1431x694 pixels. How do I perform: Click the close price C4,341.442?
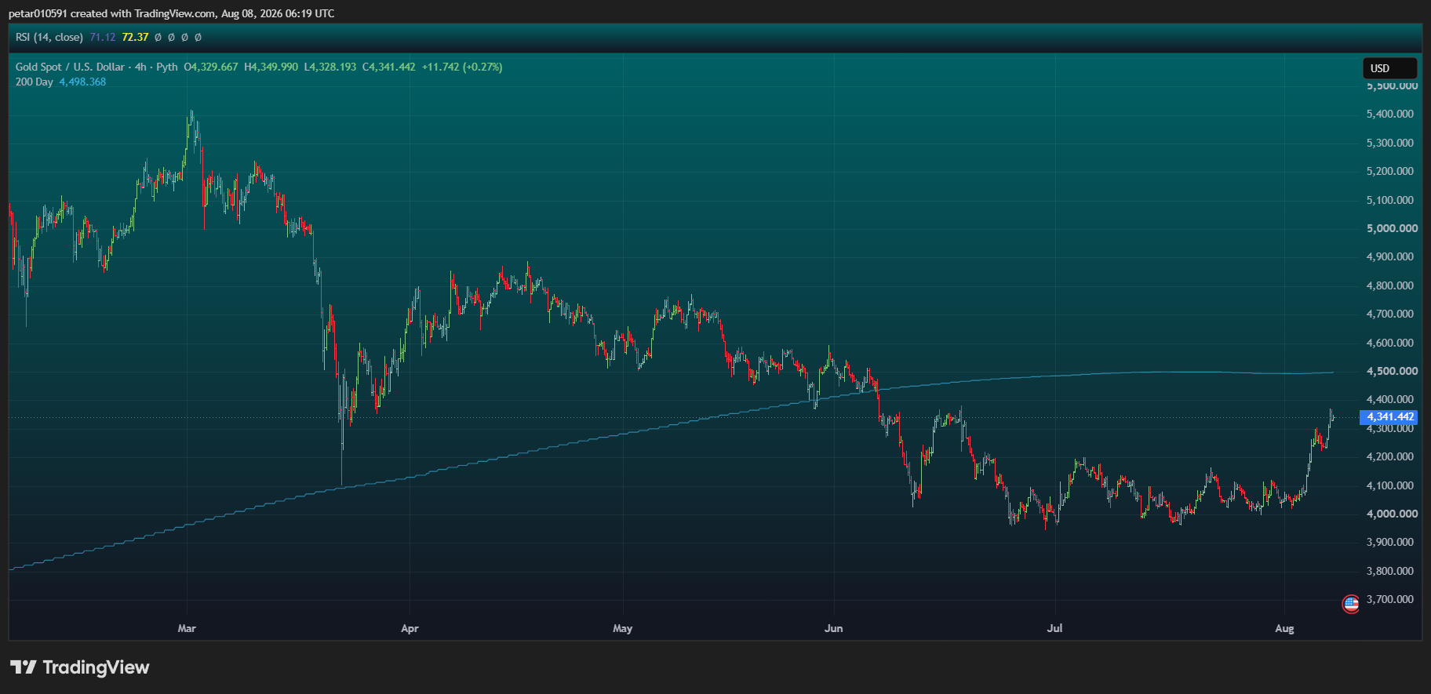389,67
